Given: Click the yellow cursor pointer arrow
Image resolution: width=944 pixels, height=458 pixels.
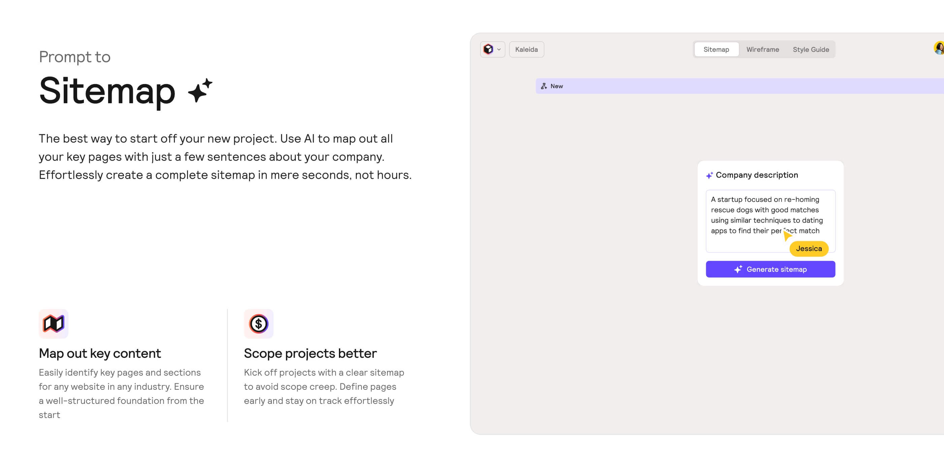Looking at the screenshot, I should (x=787, y=235).
